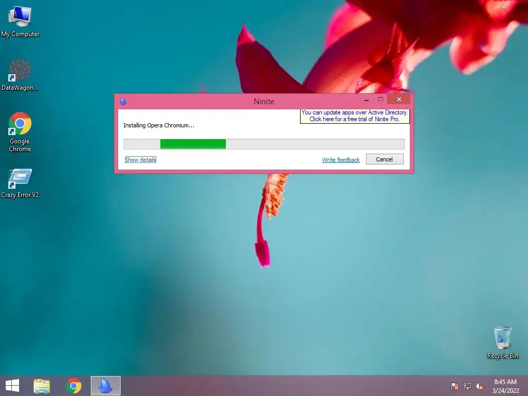Open the Windows Start button
The height and width of the screenshot is (396, 528).
(12, 386)
